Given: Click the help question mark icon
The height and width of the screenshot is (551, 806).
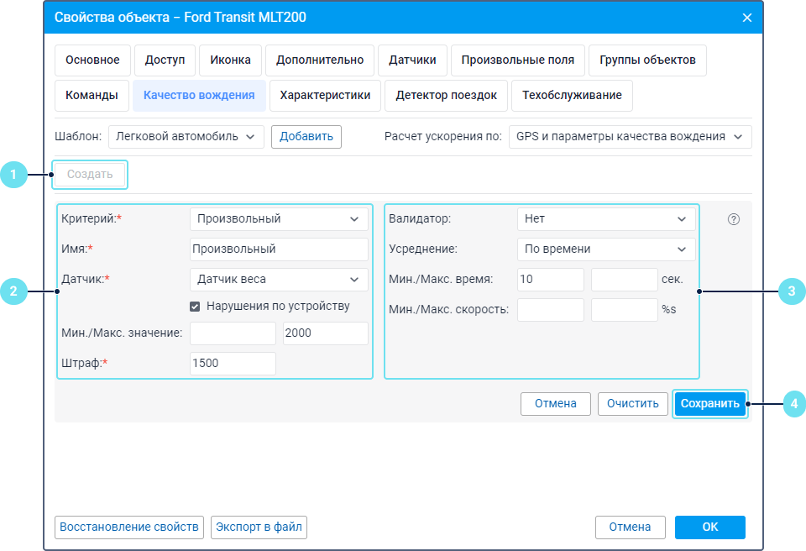Looking at the screenshot, I should [x=734, y=219].
